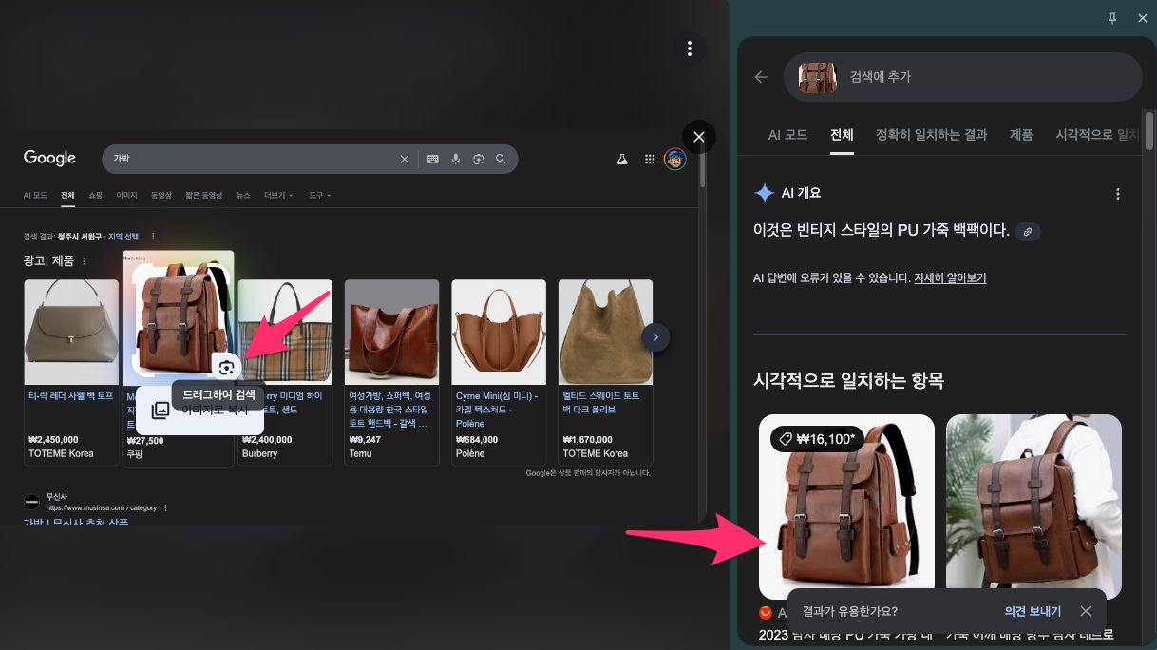Screen dimensions: 1157x650
Task: Switch to the 'AI 모드' side panel tab
Action: [787, 135]
